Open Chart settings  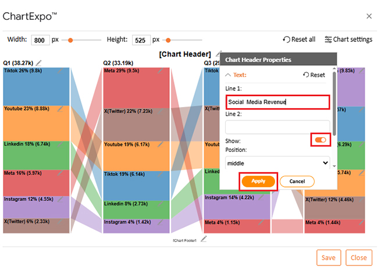click(348, 40)
